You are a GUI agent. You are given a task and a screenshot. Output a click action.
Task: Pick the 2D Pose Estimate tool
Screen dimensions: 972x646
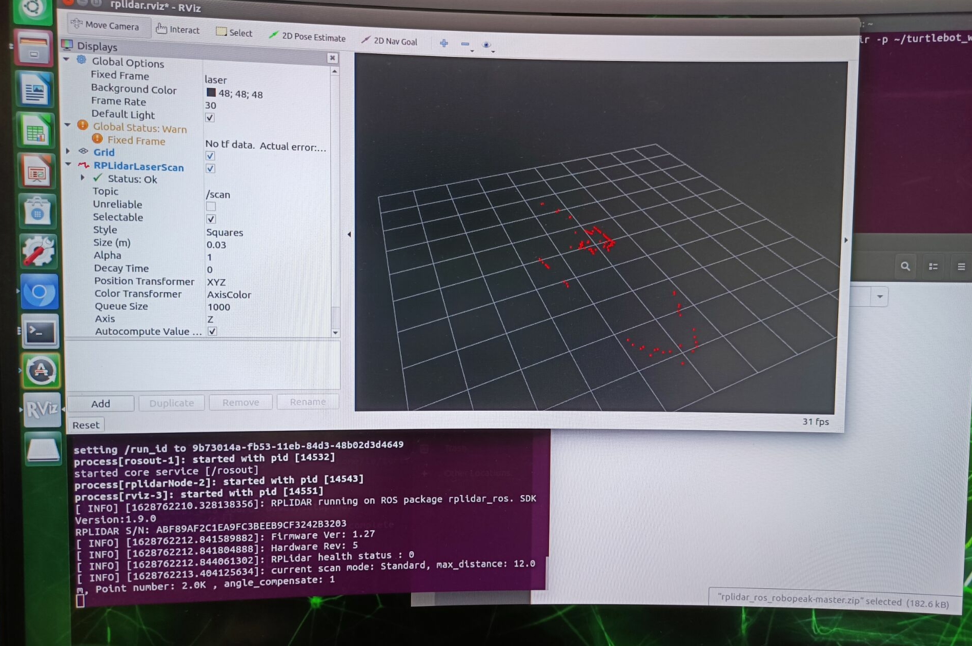307,36
